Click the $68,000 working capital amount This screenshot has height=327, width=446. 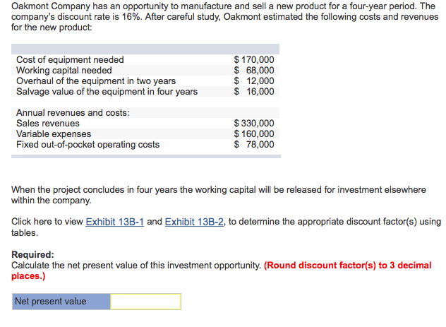254,71
